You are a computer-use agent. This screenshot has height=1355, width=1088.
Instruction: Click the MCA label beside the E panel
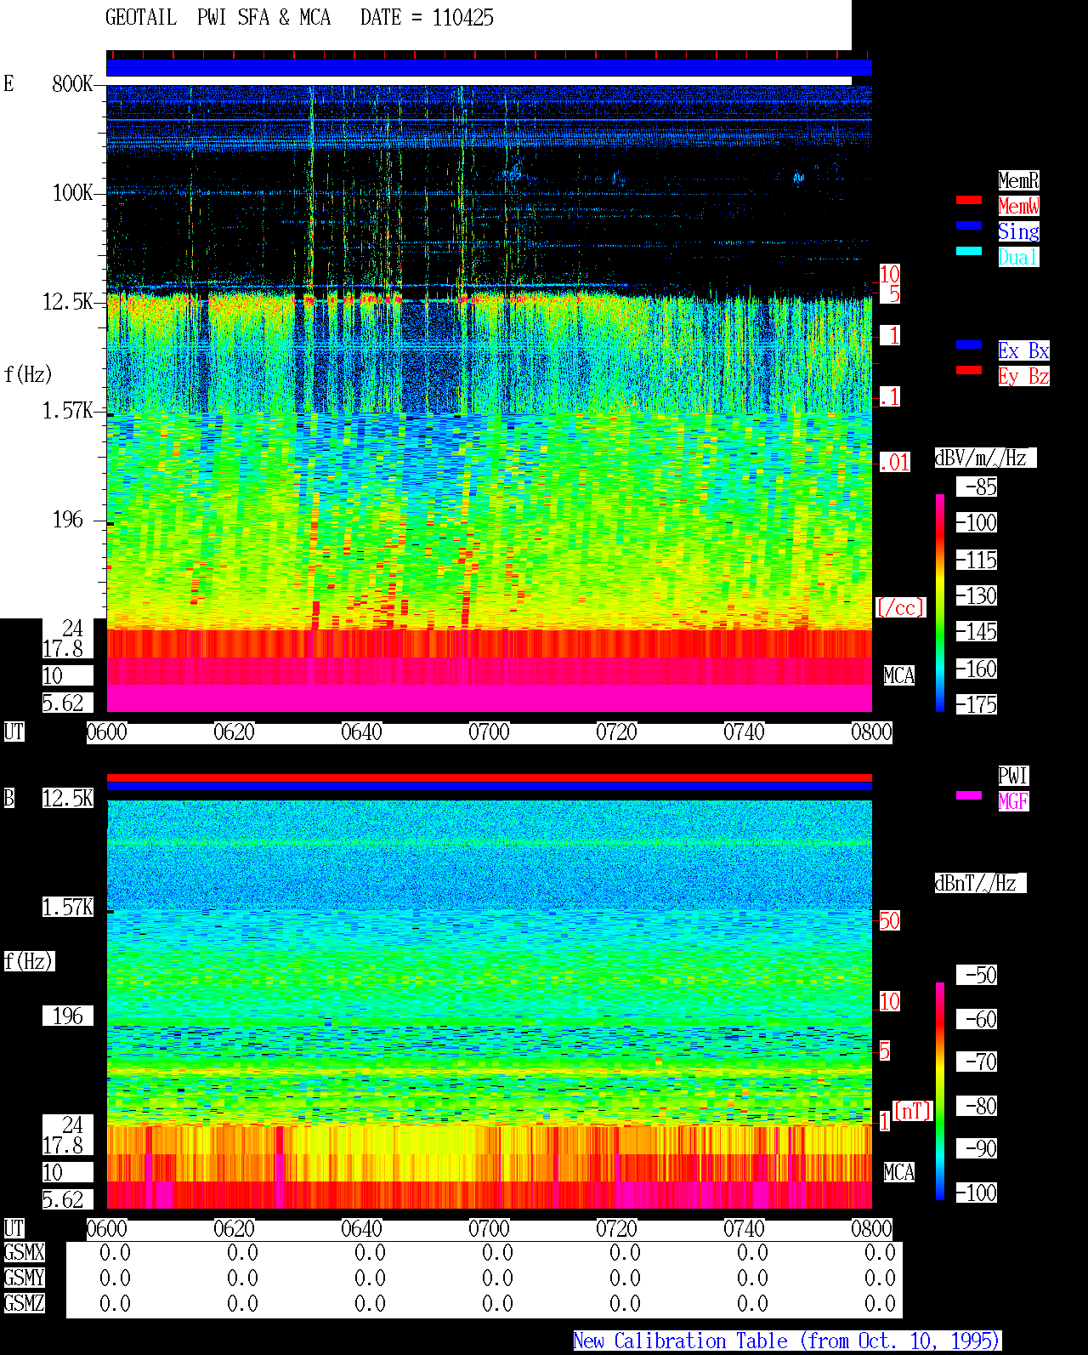pos(899,676)
